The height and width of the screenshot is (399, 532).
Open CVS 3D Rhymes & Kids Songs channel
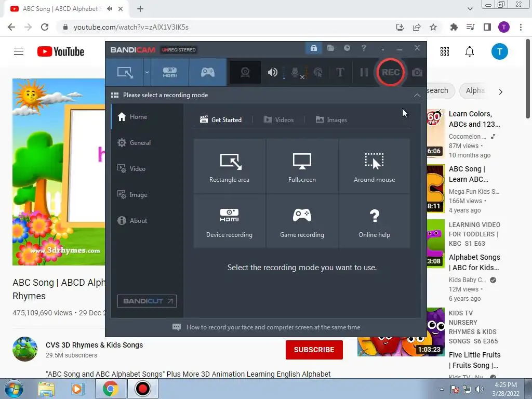(x=95, y=345)
